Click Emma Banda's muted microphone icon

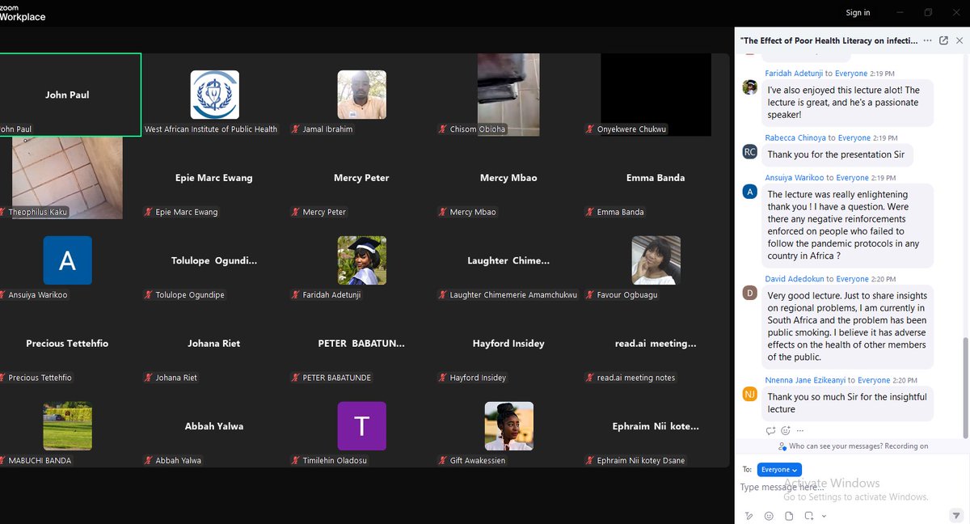591,212
